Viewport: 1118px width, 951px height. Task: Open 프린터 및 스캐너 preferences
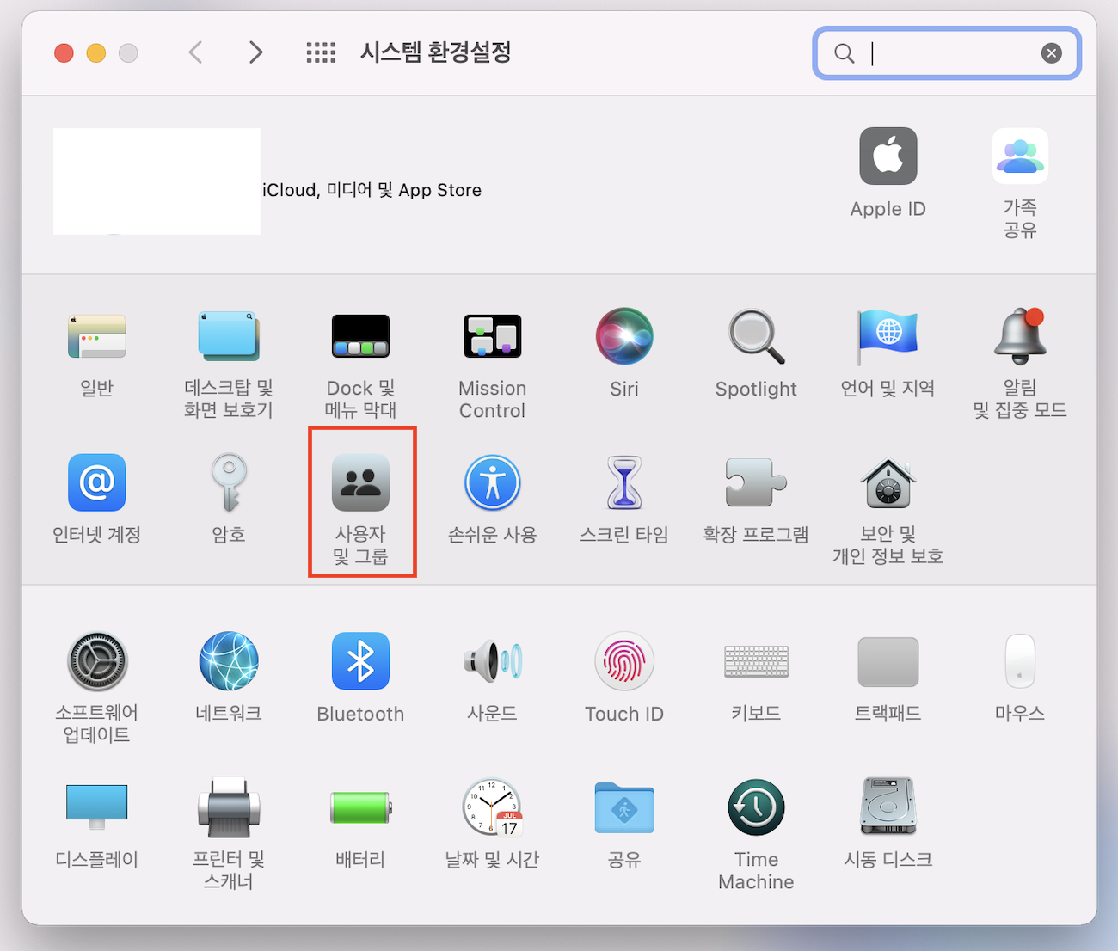[x=229, y=807]
